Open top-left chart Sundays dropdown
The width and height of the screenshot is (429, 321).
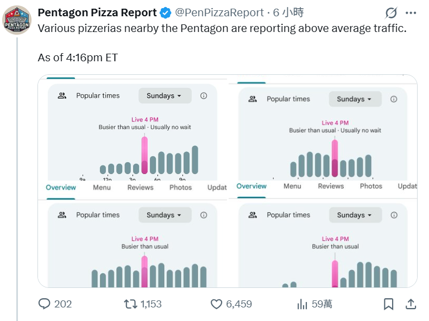click(165, 95)
